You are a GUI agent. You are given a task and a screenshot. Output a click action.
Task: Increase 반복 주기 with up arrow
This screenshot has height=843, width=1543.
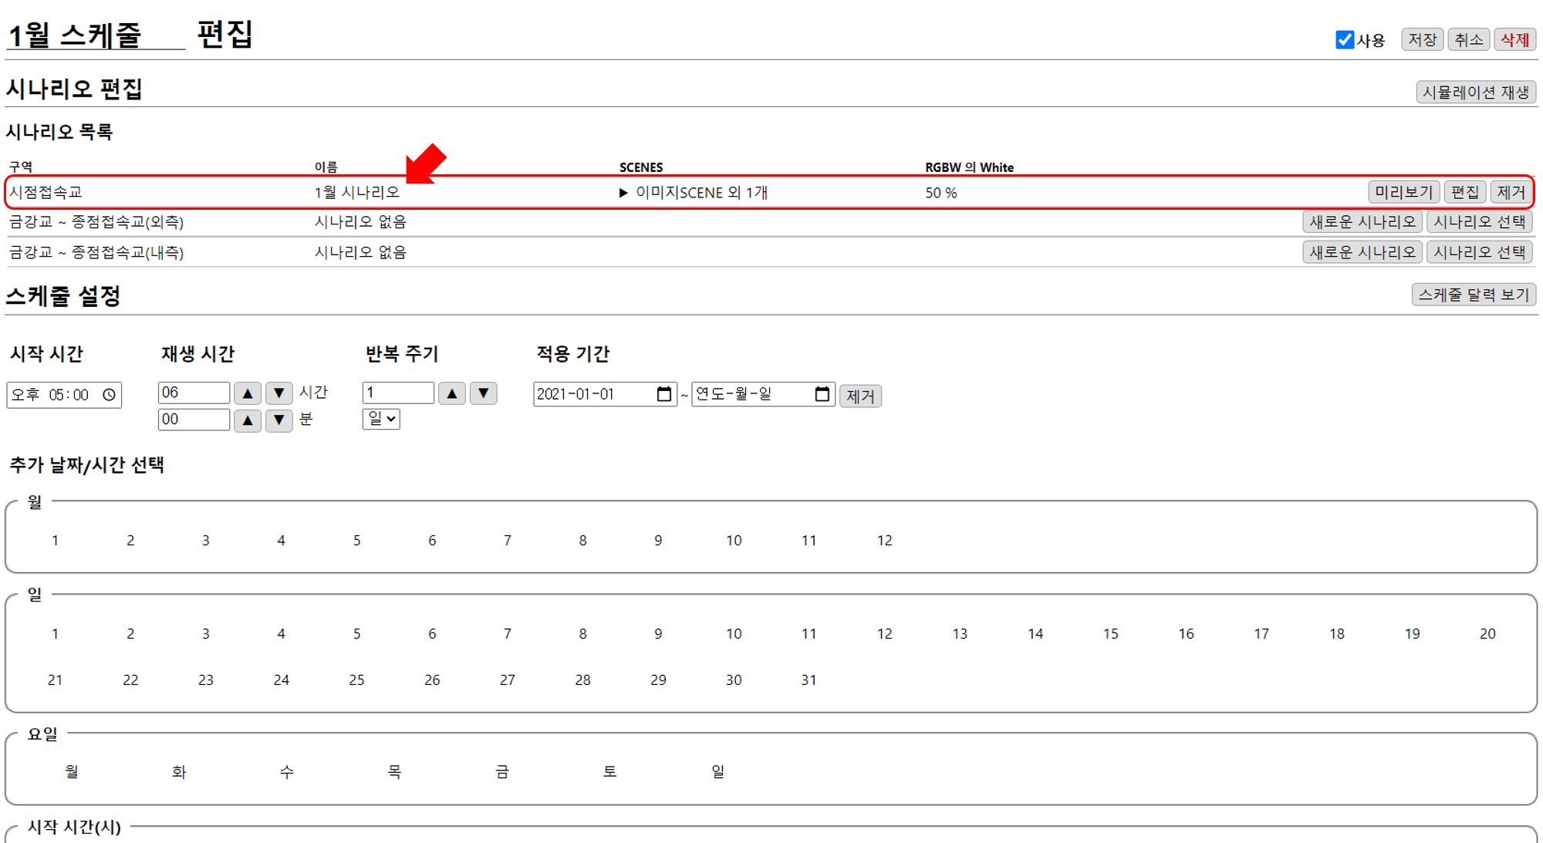pos(452,393)
